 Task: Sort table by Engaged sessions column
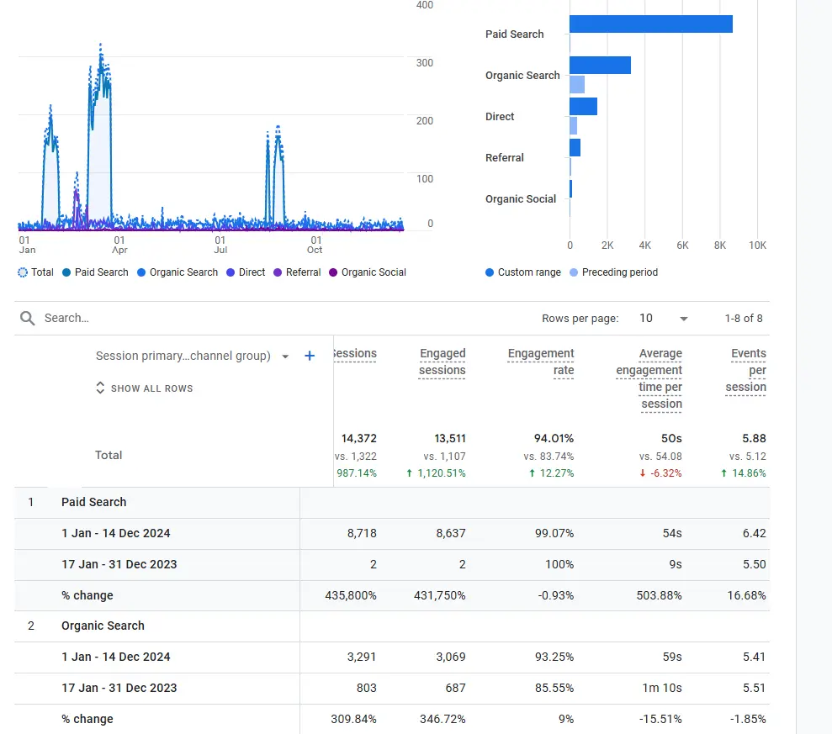[x=442, y=362]
